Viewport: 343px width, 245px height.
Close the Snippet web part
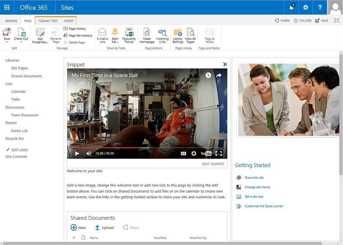pyautogui.click(x=225, y=64)
